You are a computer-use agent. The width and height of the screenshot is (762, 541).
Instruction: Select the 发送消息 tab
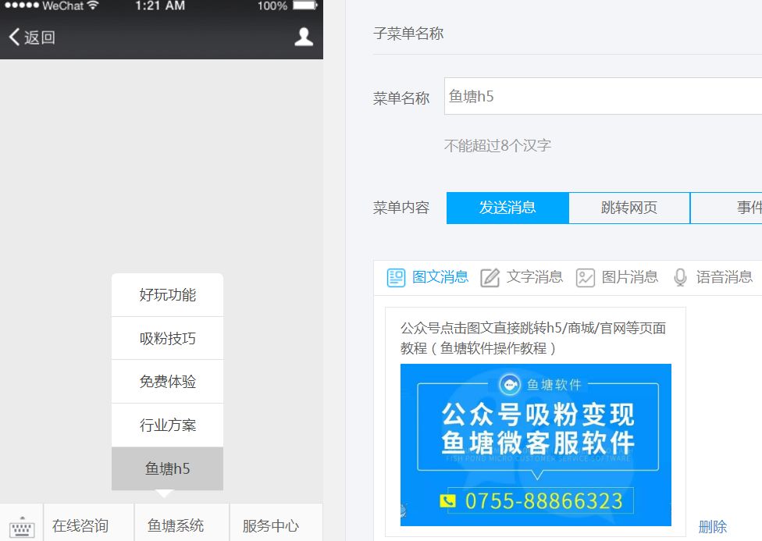click(x=507, y=208)
